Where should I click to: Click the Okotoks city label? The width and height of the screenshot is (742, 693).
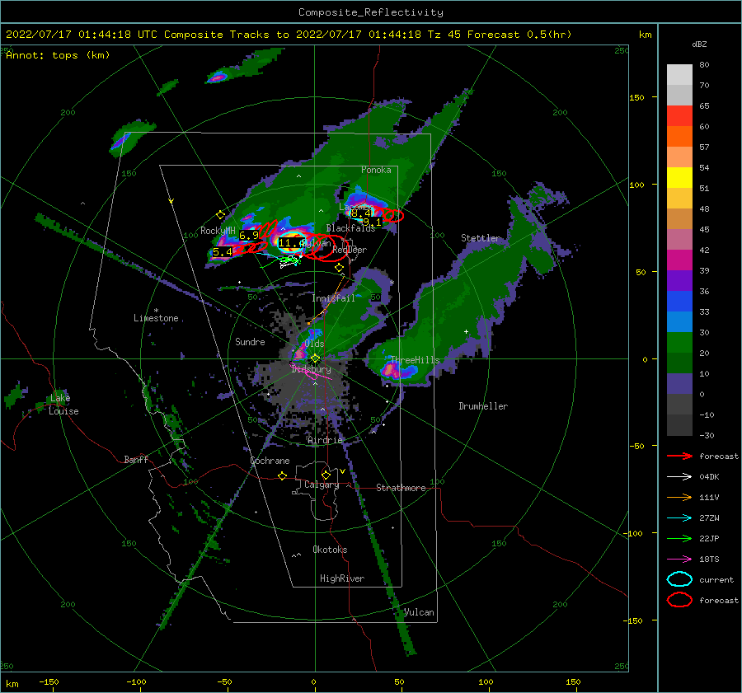(330, 550)
